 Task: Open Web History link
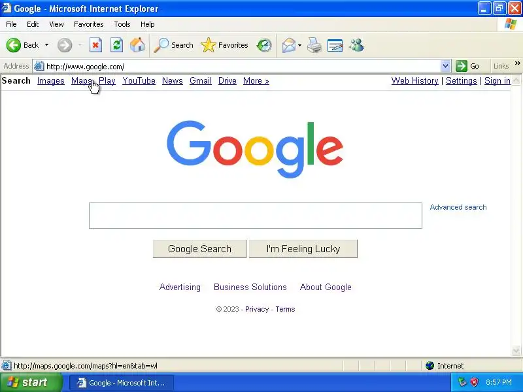click(x=414, y=80)
